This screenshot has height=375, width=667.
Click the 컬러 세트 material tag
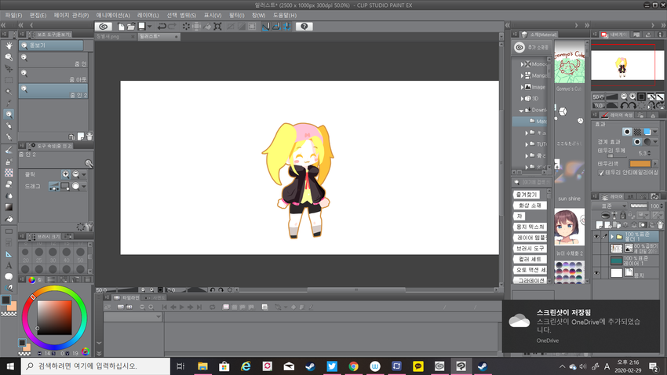click(530, 259)
